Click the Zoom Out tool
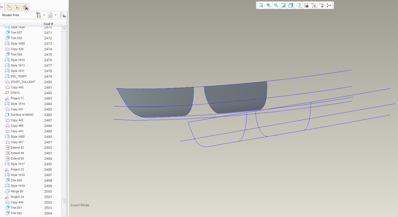Image resolution: width=398 pixels, height=217 pixels. [x=276, y=5]
